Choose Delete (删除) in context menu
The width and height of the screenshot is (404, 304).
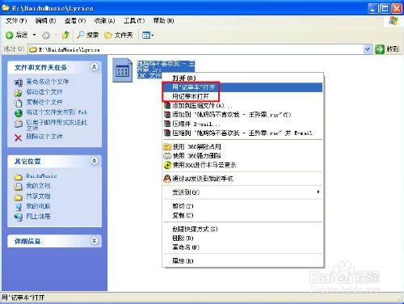[x=242, y=238]
